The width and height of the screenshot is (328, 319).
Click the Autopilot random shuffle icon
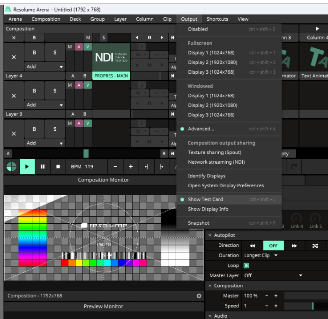(315, 245)
